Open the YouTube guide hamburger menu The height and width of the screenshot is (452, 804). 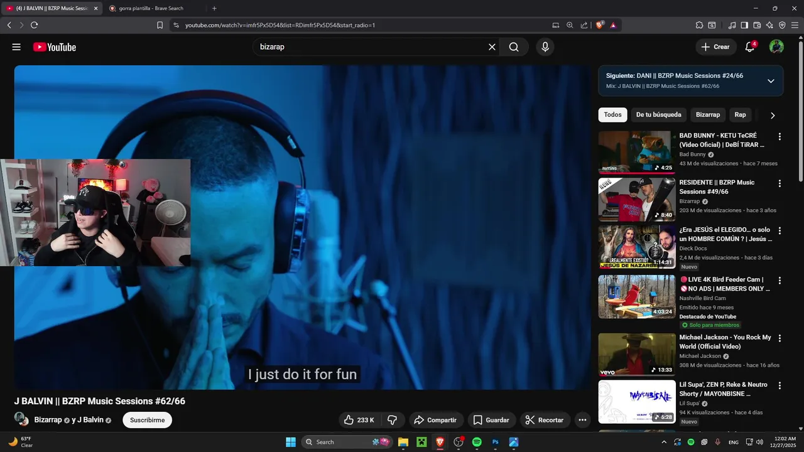pyautogui.click(x=16, y=47)
